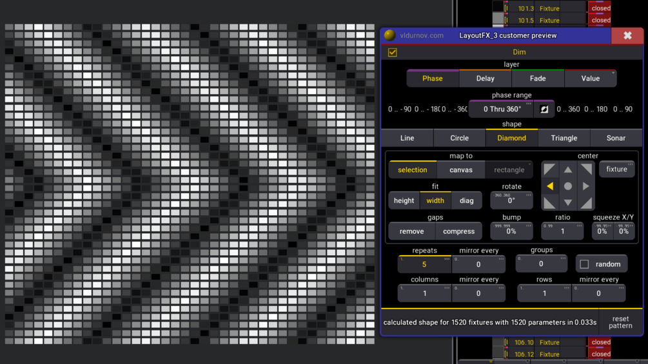Enable the random checkbox
Image resolution: width=648 pixels, height=364 pixels.
pyautogui.click(x=584, y=264)
